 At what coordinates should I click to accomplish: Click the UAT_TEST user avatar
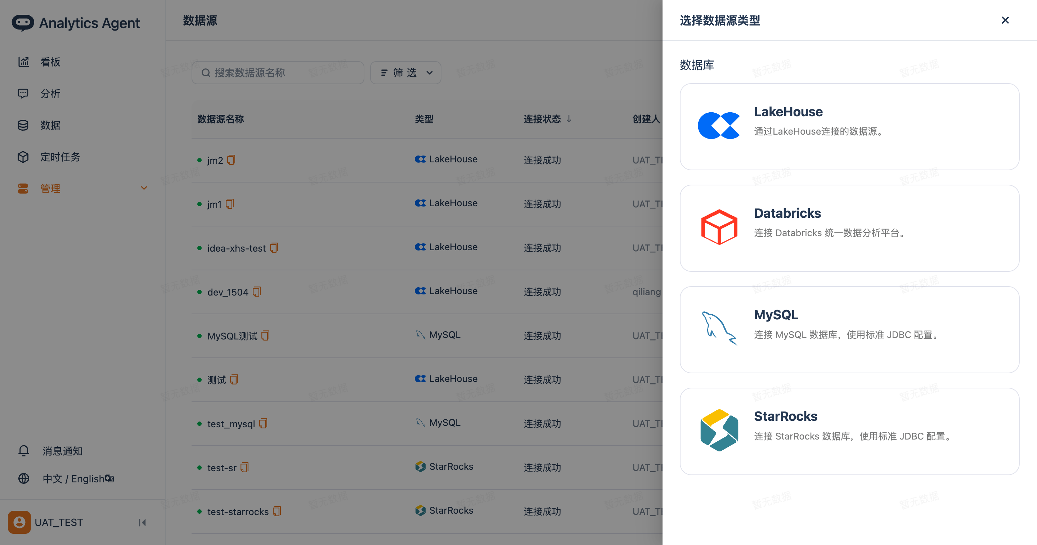pos(19,522)
